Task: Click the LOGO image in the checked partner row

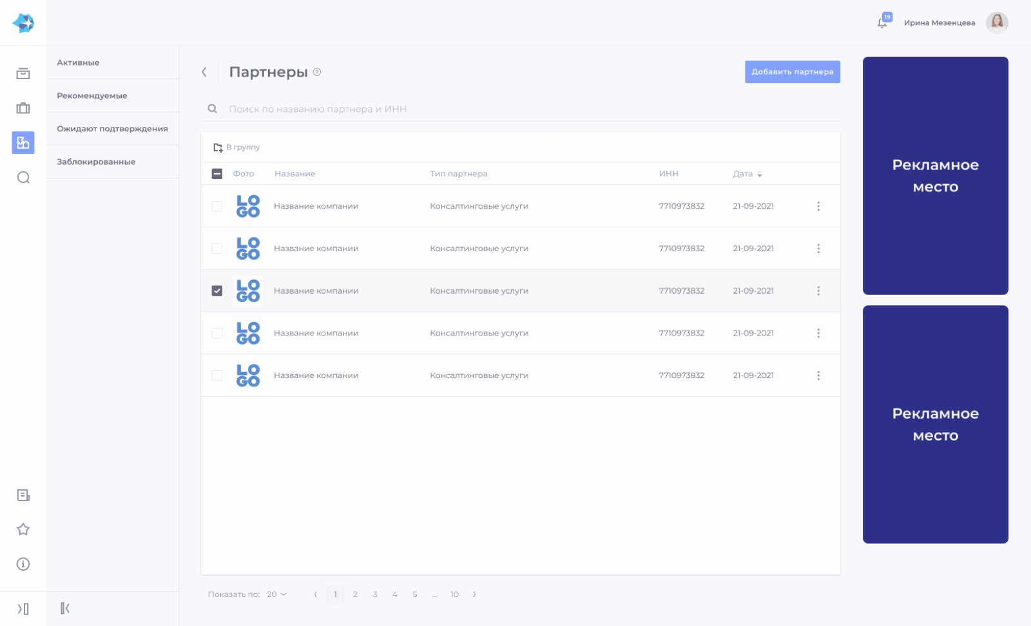Action: point(248,290)
